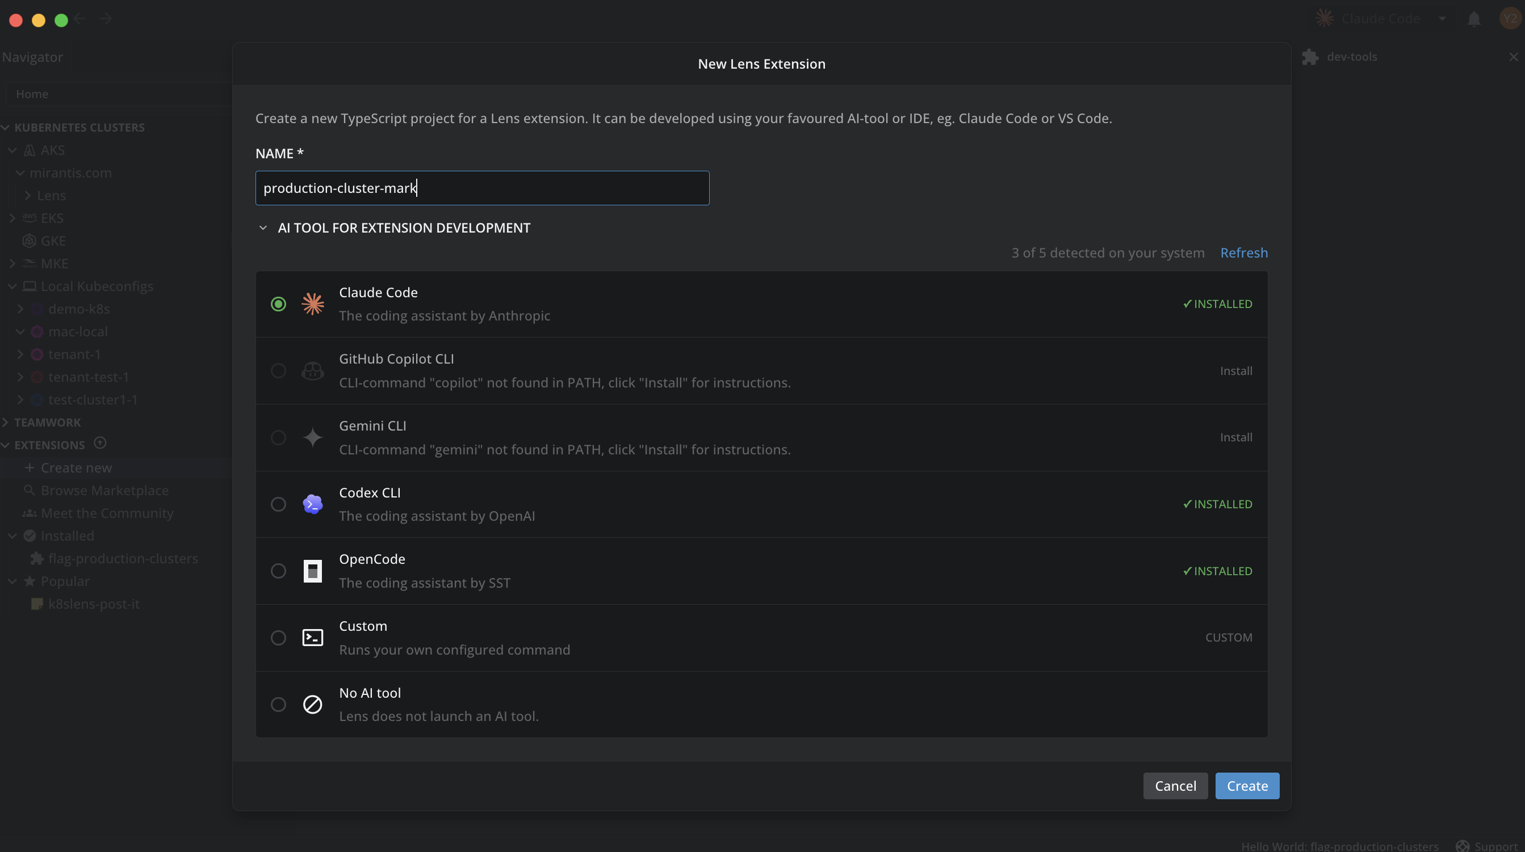
Task: Select the Gemini CLI radio button
Action: (278, 438)
